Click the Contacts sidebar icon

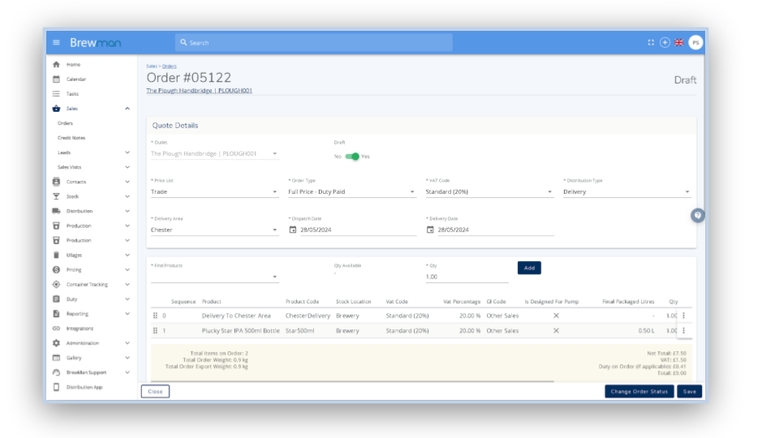pyautogui.click(x=56, y=182)
